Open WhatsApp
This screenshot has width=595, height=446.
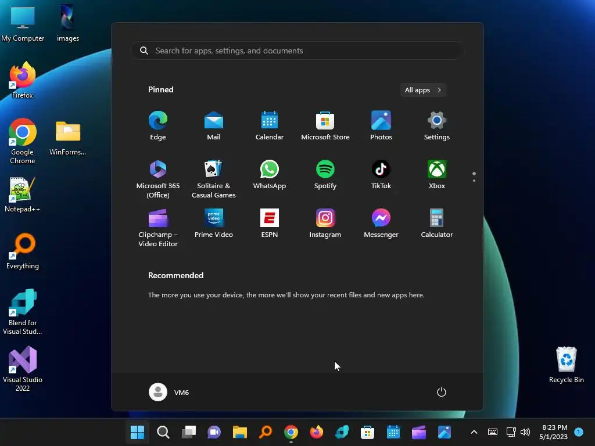(270, 175)
